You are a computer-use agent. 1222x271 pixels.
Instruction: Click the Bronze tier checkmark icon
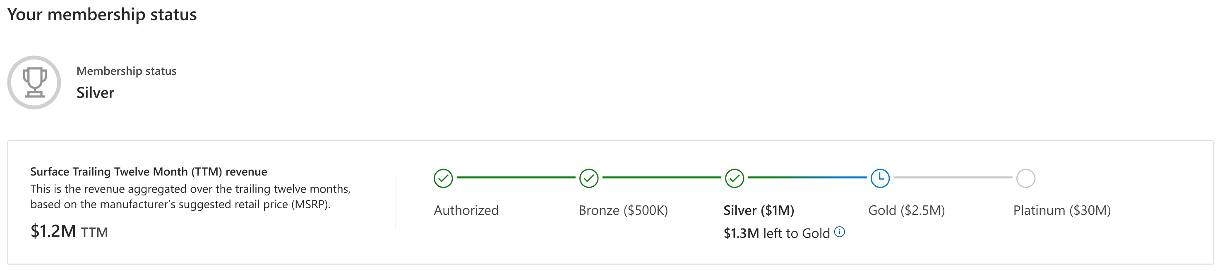[x=589, y=178]
